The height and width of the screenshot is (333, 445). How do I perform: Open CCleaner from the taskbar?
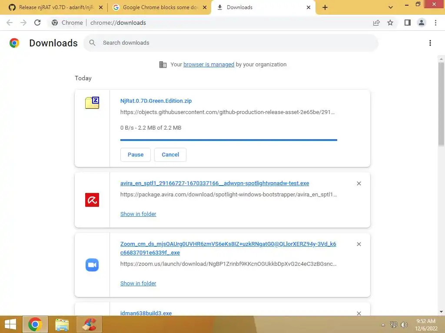click(89, 324)
